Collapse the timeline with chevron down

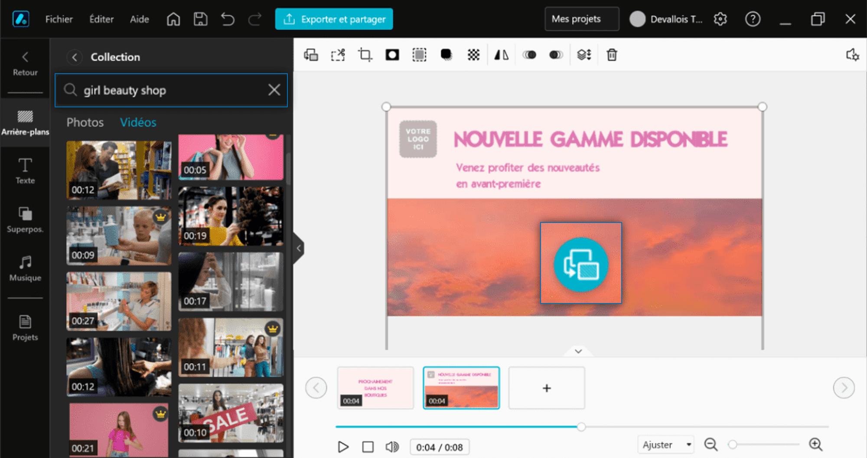pyautogui.click(x=578, y=352)
